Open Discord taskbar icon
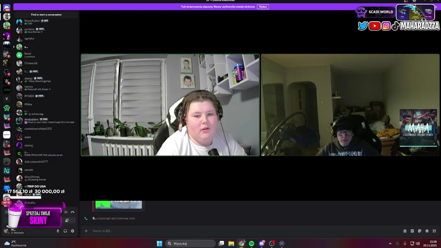The width and height of the screenshot is (441, 248). pyautogui.click(x=262, y=244)
